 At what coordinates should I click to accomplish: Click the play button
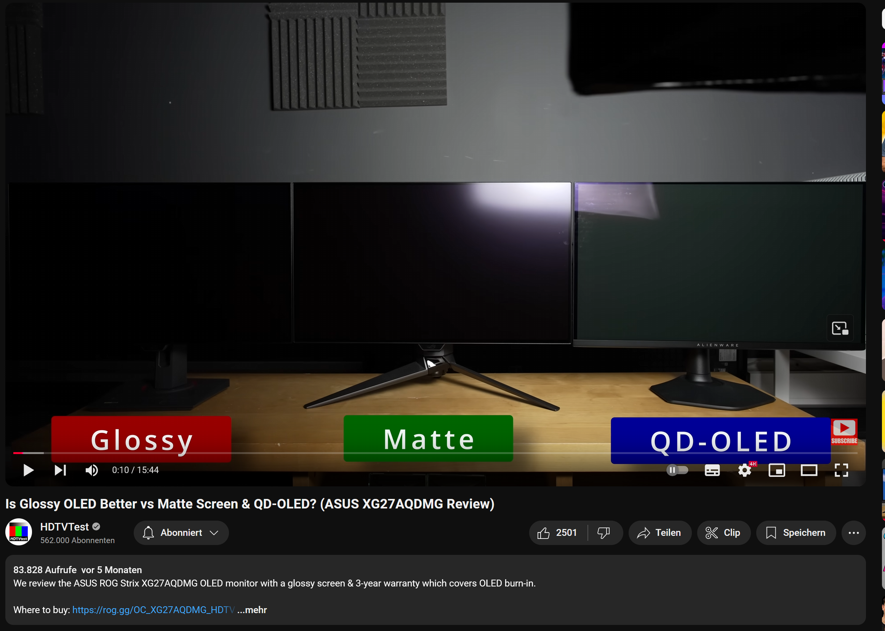(x=28, y=470)
